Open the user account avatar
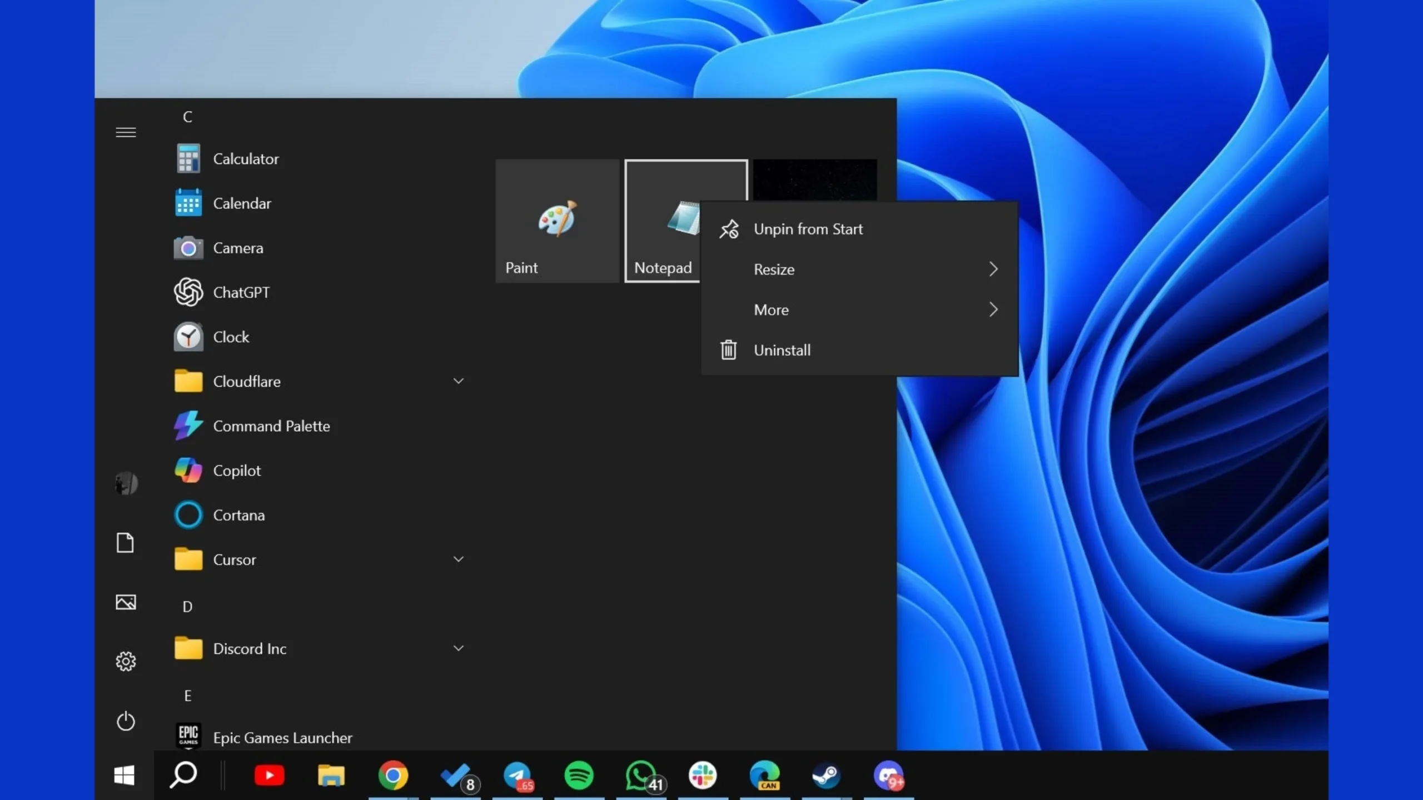The height and width of the screenshot is (800, 1423). click(126, 483)
